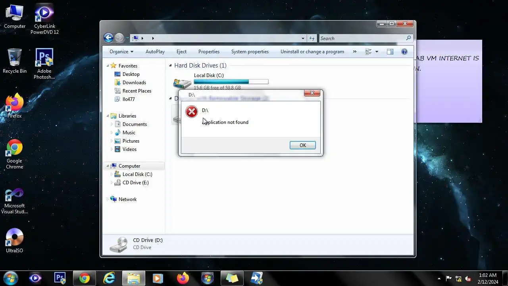Expand the Network tree node
Image resolution: width=508 pixels, height=286 pixels.
point(107,199)
